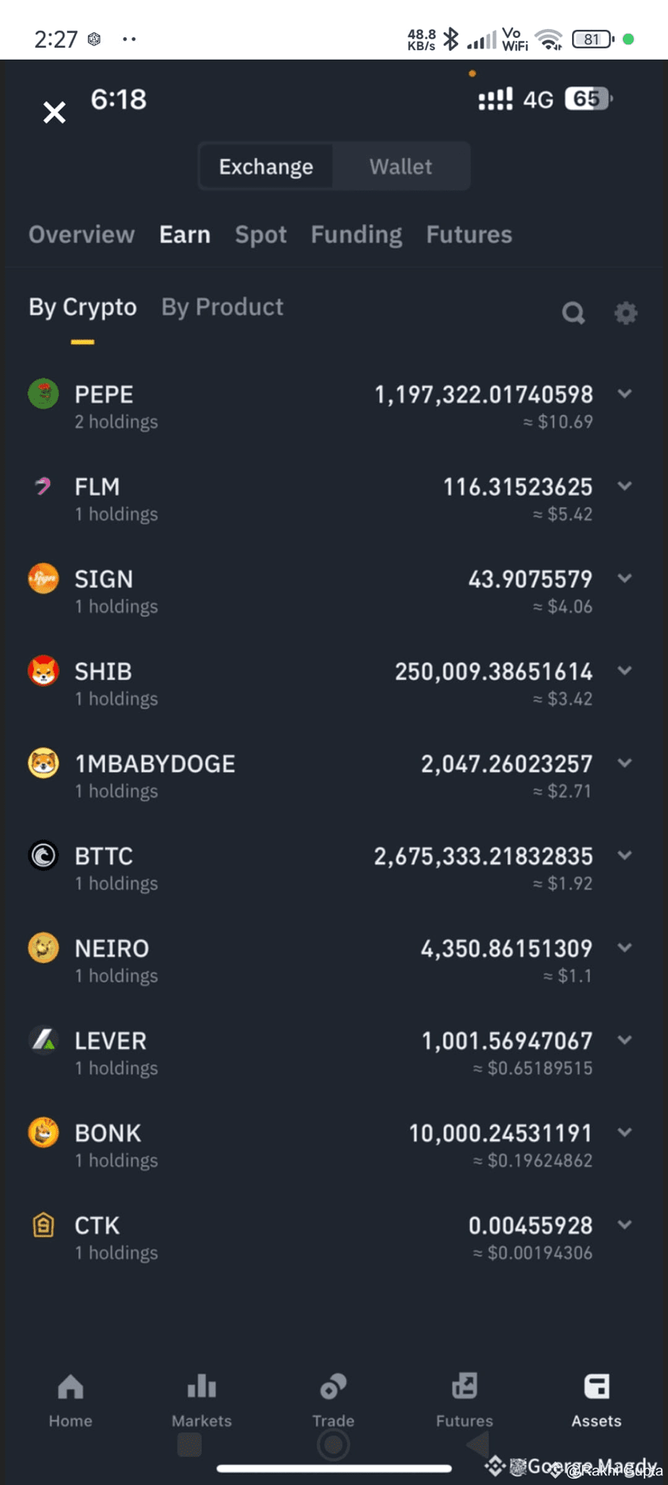Open the gear settings icon

click(626, 313)
